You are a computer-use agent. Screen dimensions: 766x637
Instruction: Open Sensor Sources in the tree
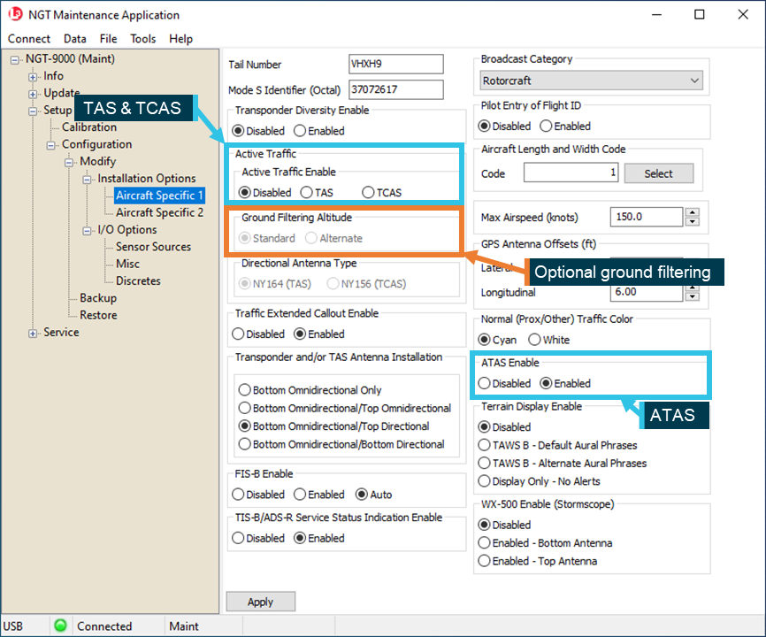click(x=153, y=247)
